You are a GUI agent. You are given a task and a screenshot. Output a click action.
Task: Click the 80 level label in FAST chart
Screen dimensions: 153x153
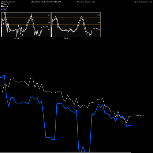click(x=49, y=15)
